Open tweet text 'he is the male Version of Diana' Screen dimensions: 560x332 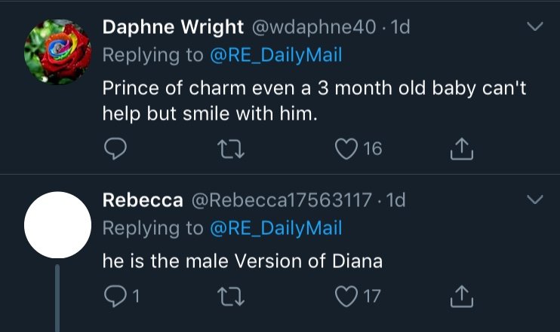[242, 260]
